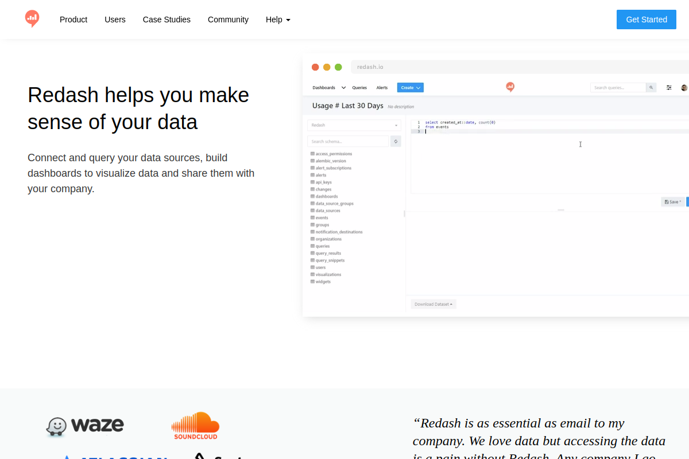Viewport: 689px width, 459px height.
Task: Click the 'select created_at::date' SQL line
Action: click(x=460, y=122)
